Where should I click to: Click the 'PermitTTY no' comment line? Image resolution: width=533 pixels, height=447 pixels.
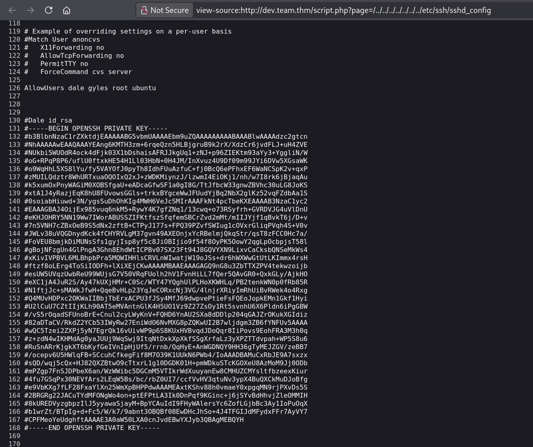tap(56, 64)
